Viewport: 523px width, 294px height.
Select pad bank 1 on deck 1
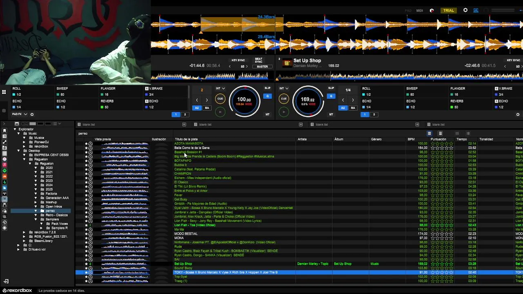click(176, 114)
